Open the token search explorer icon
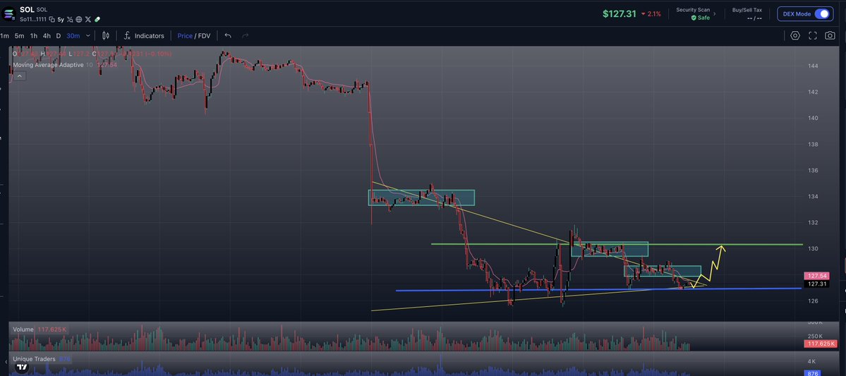The height and width of the screenshot is (376, 846). coord(70,20)
